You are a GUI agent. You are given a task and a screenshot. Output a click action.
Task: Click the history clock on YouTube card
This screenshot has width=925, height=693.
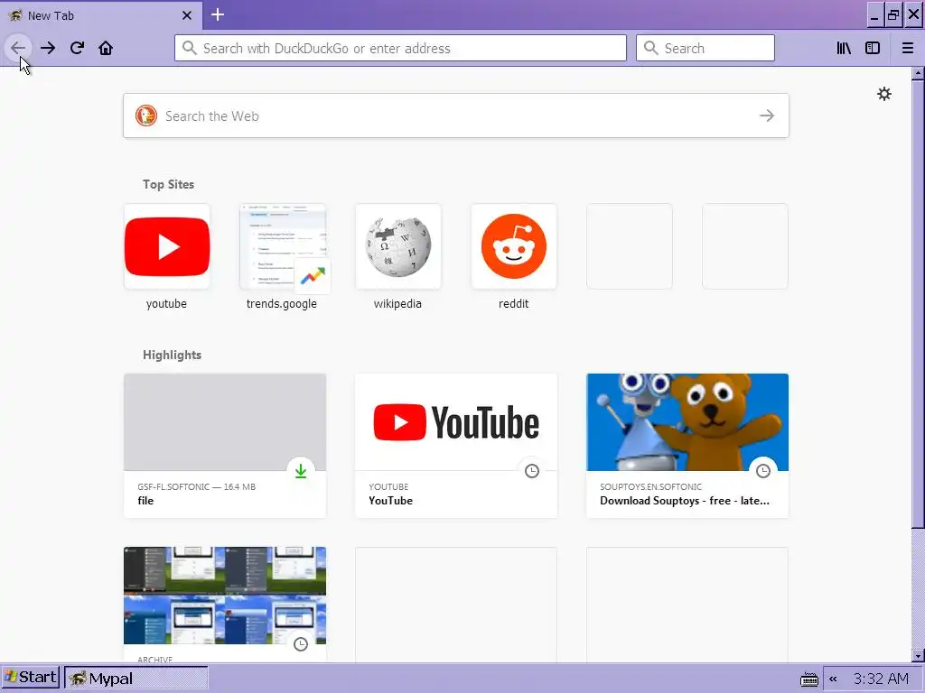click(532, 471)
